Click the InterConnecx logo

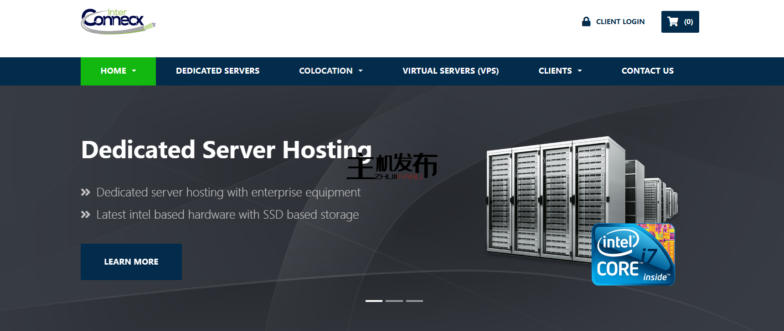[118, 21]
